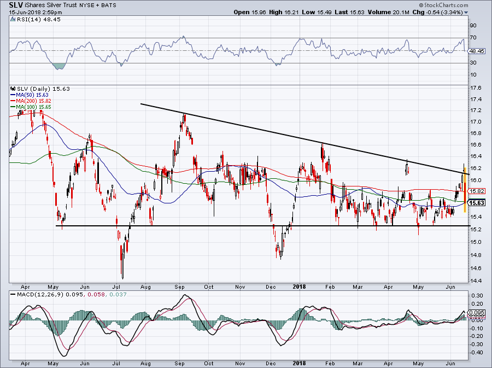This screenshot has width=492, height=368.
Task: Click the RSI(14) 48.45 legend text
Action: pyautogui.click(x=39, y=19)
